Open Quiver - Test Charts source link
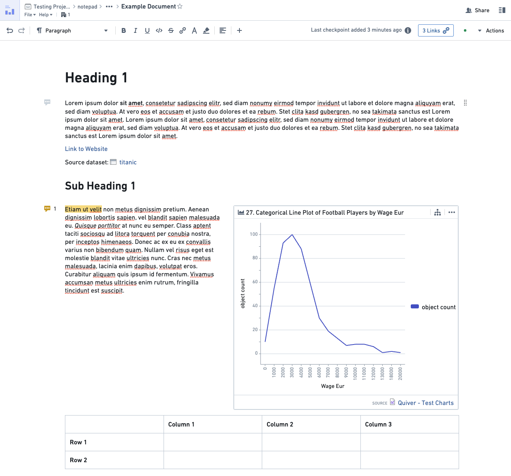The width and height of the screenshot is (511, 476). tap(426, 403)
